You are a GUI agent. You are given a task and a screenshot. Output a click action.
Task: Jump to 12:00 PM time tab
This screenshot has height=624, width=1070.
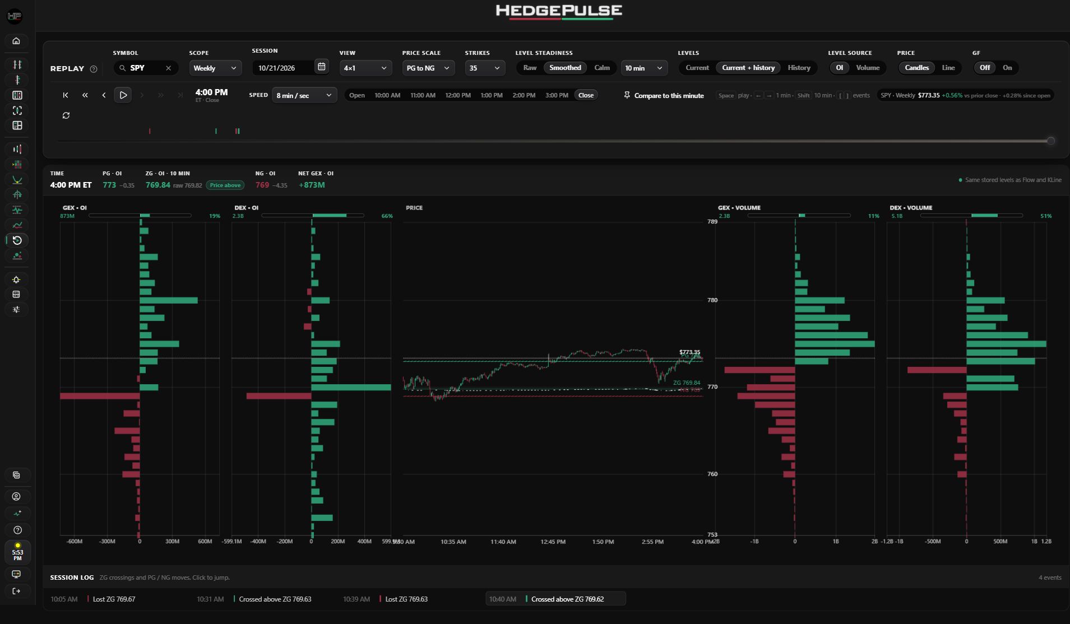pyautogui.click(x=458, y=95)
